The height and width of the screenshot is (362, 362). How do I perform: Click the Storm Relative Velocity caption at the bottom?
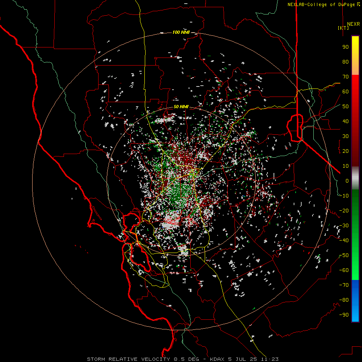click(x=183, y=359)
